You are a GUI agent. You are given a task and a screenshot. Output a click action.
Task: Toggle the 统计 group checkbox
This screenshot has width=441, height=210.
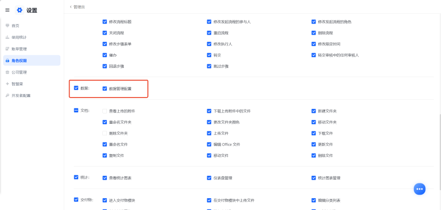coord(76,177)
